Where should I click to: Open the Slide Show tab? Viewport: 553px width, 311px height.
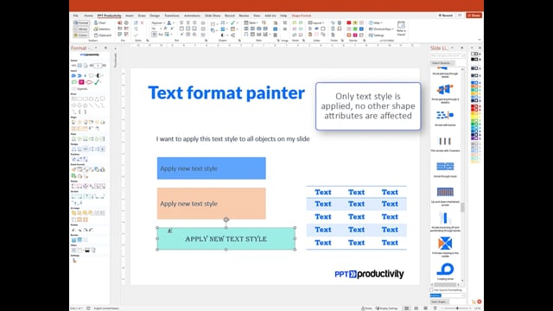(x=213, y=16)
